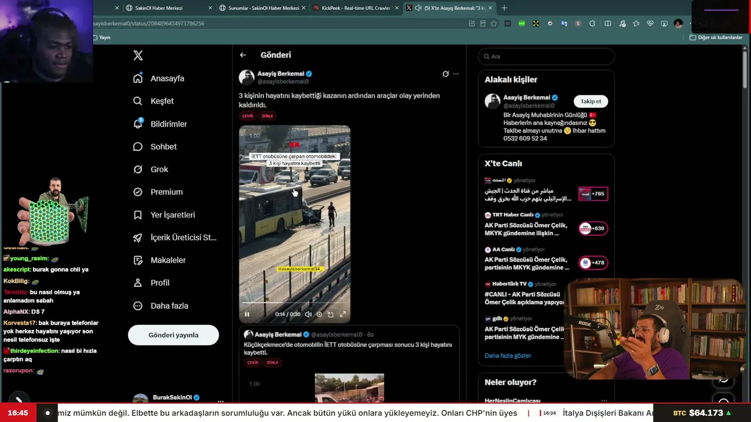This screenshot has width=751, height=422.
Task: Open the Yayın bookmark
Action: click(102, 38)
